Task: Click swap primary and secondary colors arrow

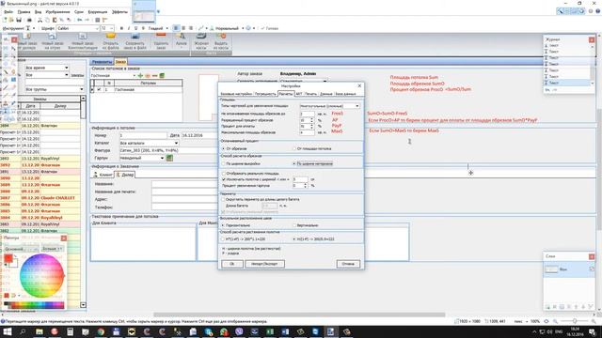Action: [16, 256]
